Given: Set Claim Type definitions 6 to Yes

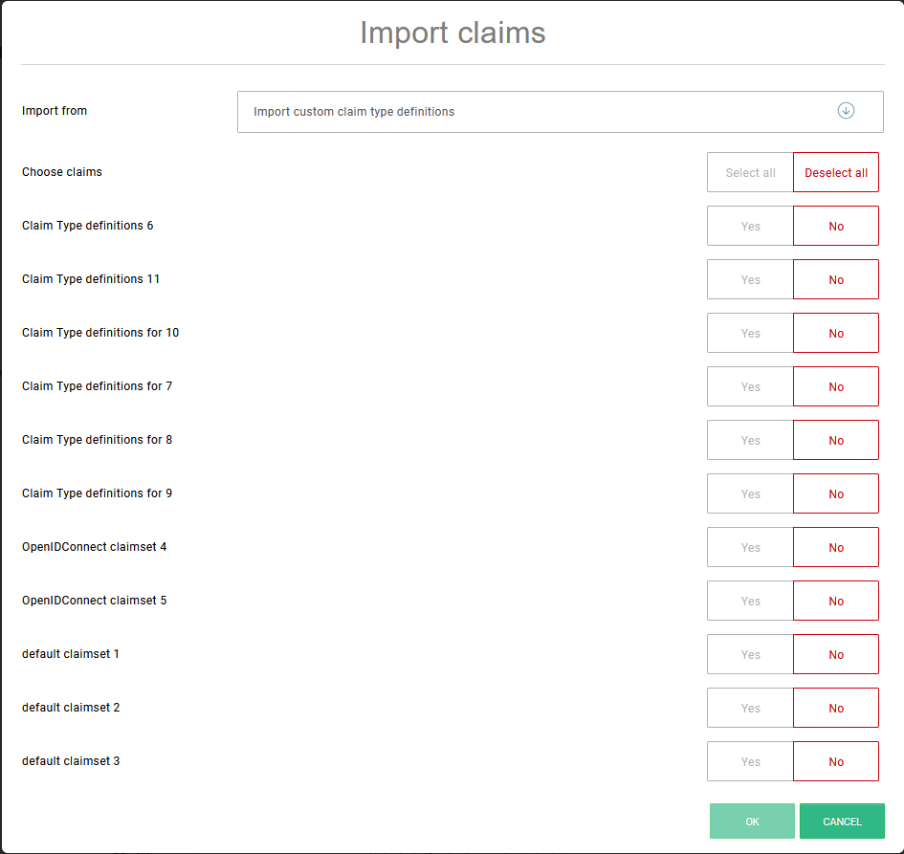Looking at the screenshot, I should (750, 227).
